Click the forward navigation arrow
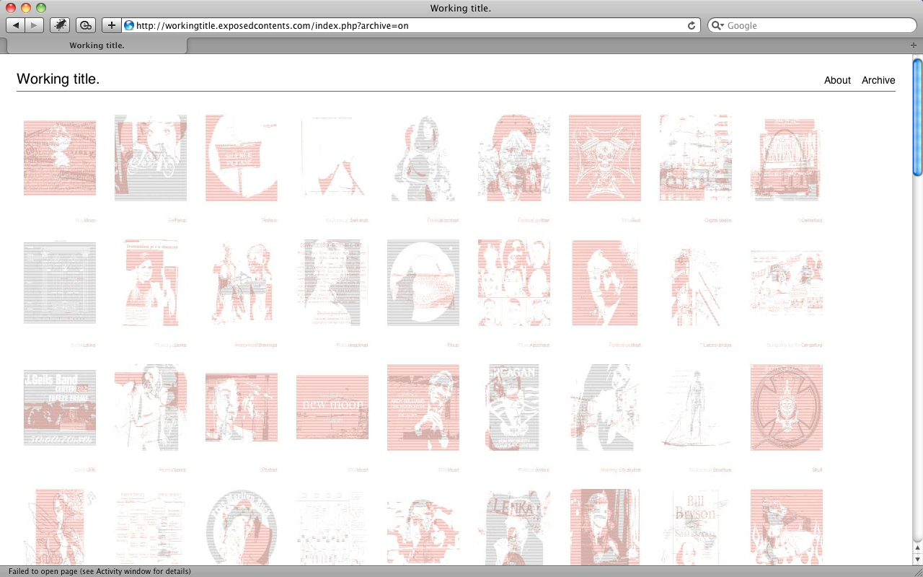This screenshot has height=577, width=923. (x=34, y=25)
